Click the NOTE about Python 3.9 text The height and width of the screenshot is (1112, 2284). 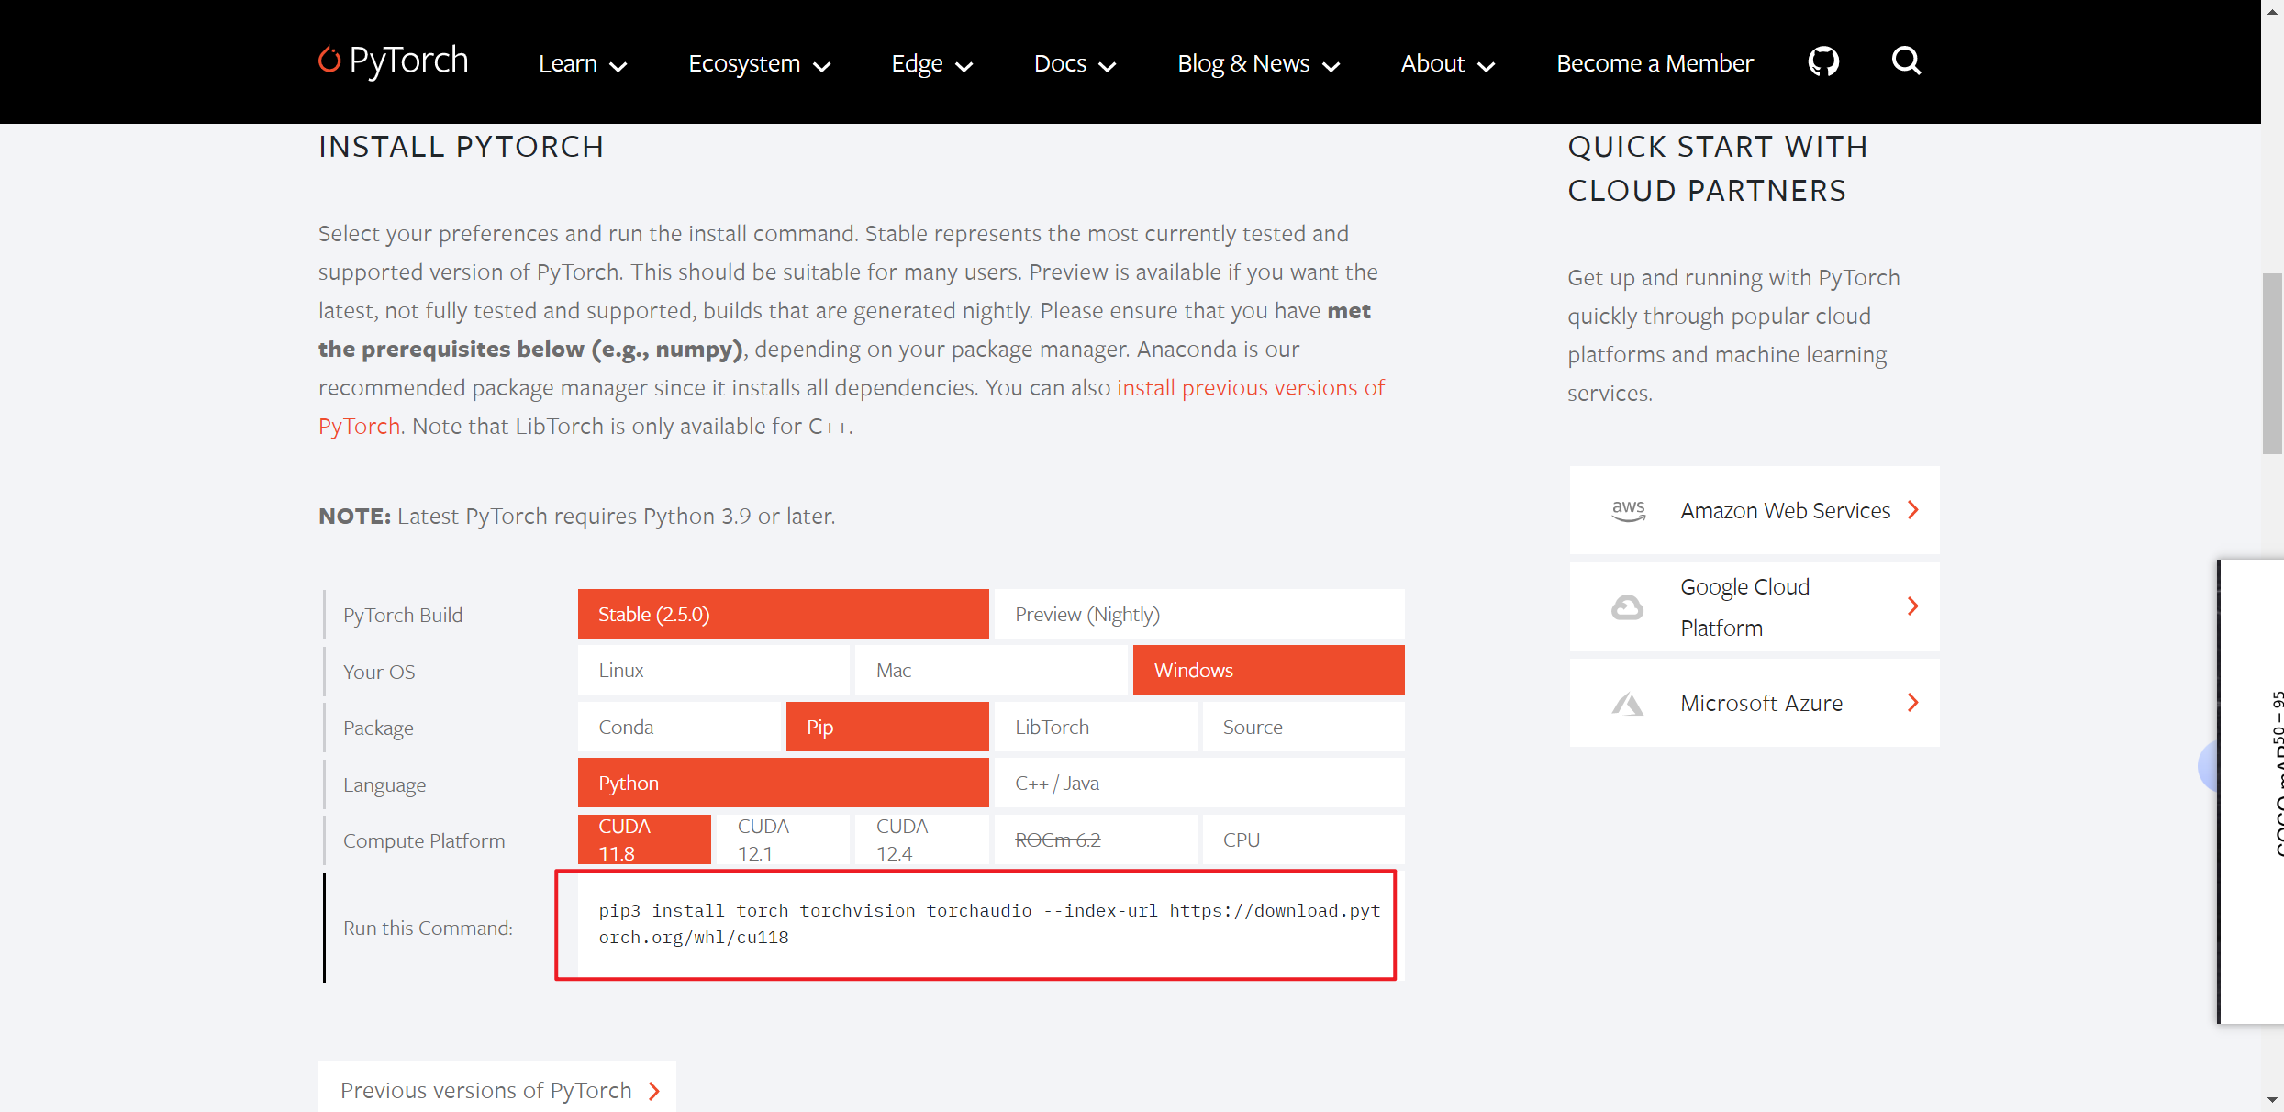coord(577,516)
